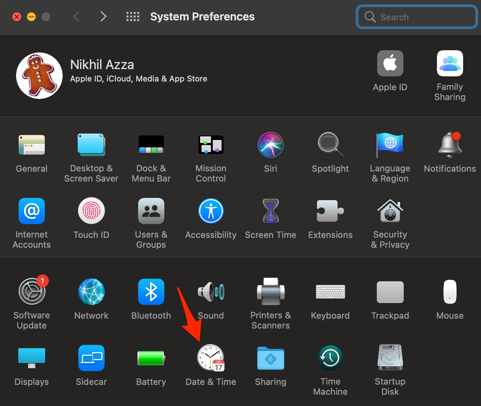This screenshot has width=481, height=406.
Task: Open the Battery preferences
Action: [x=151, y=358]
